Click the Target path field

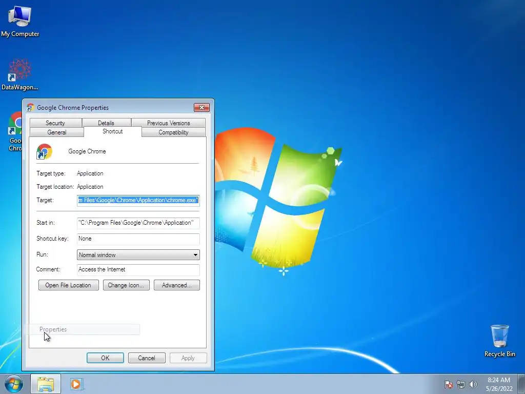(x=138, y=201)
